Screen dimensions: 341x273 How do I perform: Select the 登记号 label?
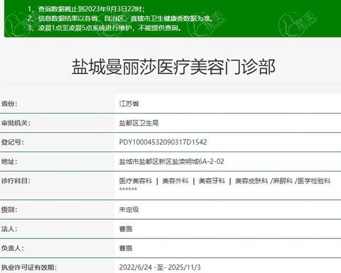pyautogui.click(x=13, y=142)
